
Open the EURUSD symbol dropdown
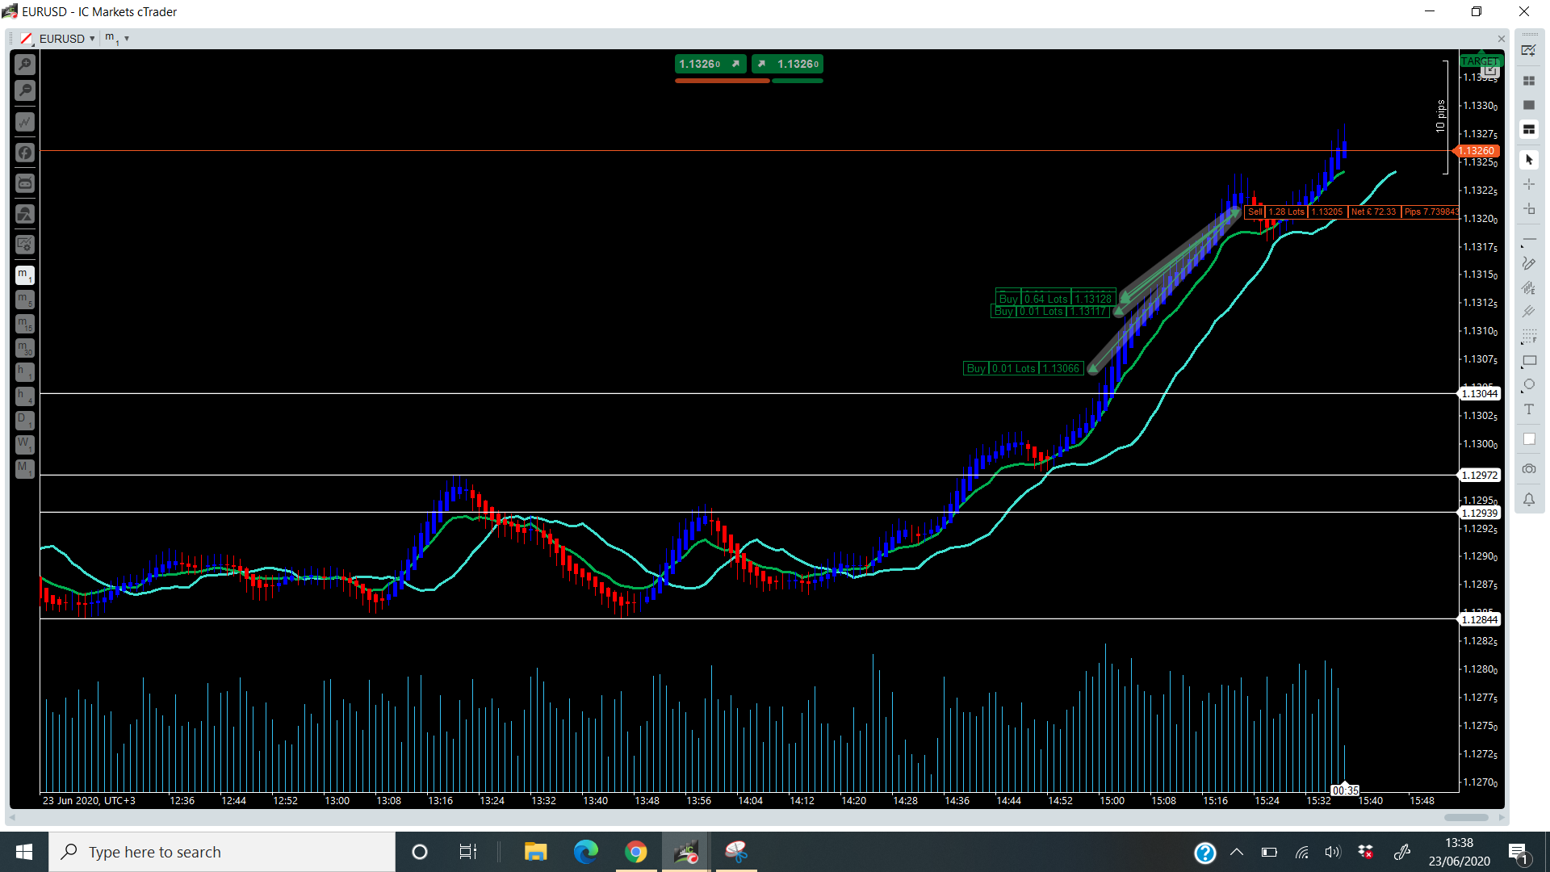(67, 39)
